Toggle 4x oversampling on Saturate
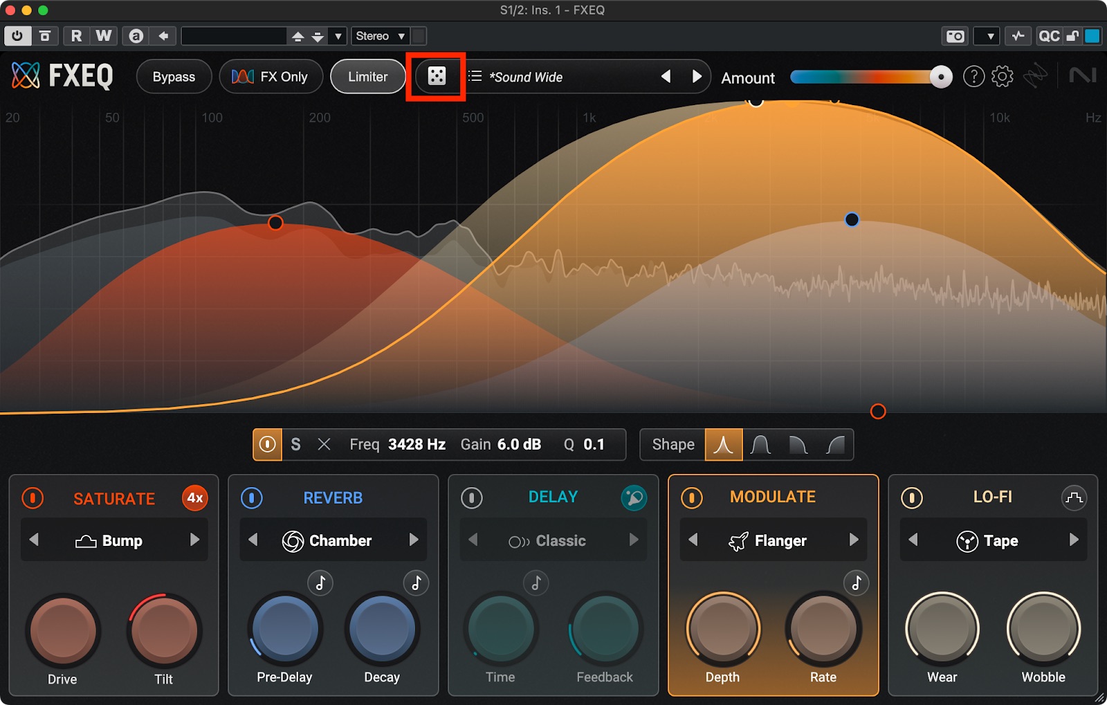1107x705 pixels. click(x=195, y=498)
